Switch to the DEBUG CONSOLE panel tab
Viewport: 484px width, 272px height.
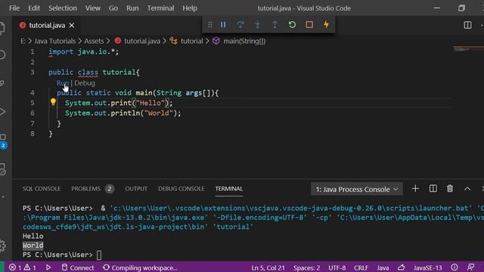pyautogui.click(x=181, y=189)
